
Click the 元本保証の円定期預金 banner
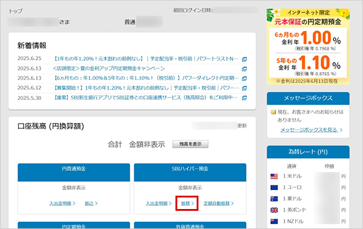[308, 47]
